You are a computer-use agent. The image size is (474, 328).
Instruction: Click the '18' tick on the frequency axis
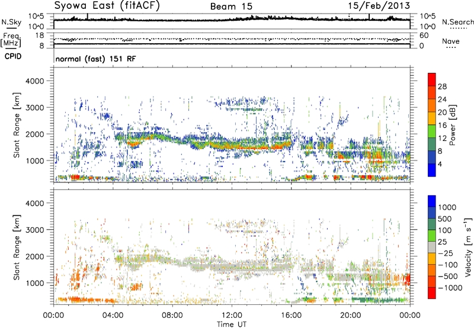(x=40, y=36)
